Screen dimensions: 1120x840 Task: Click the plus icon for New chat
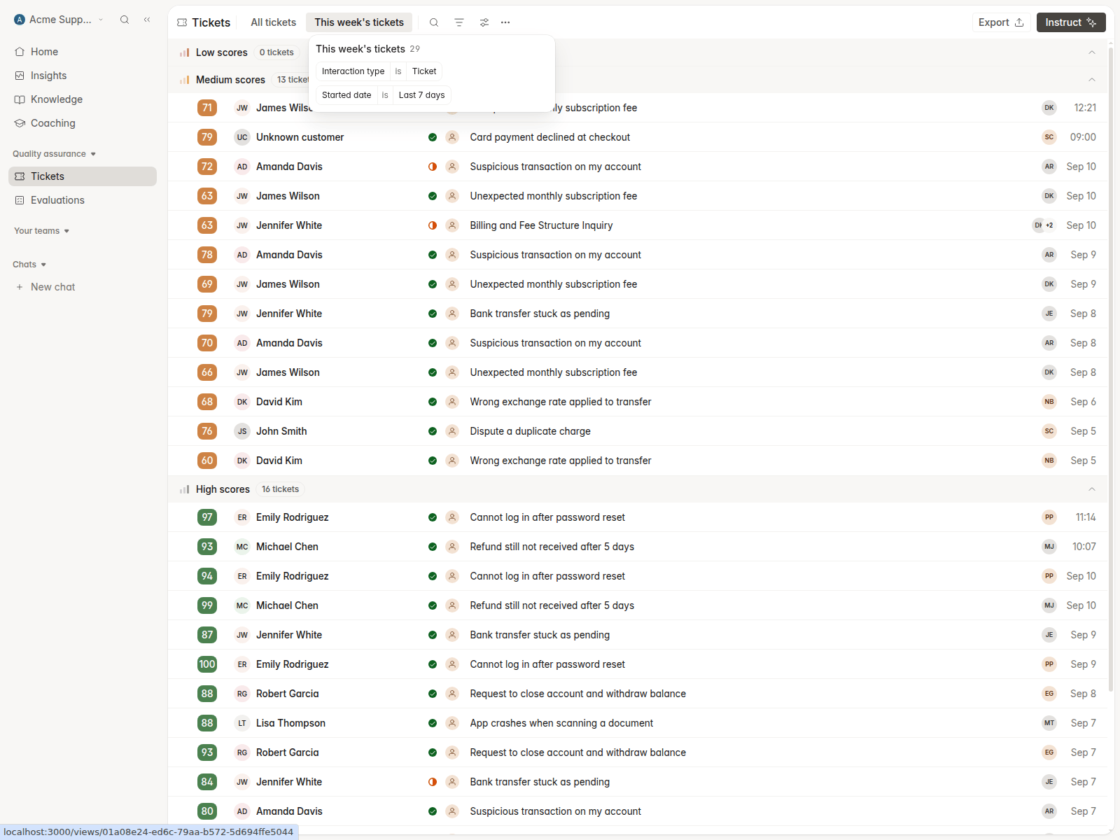20,287
